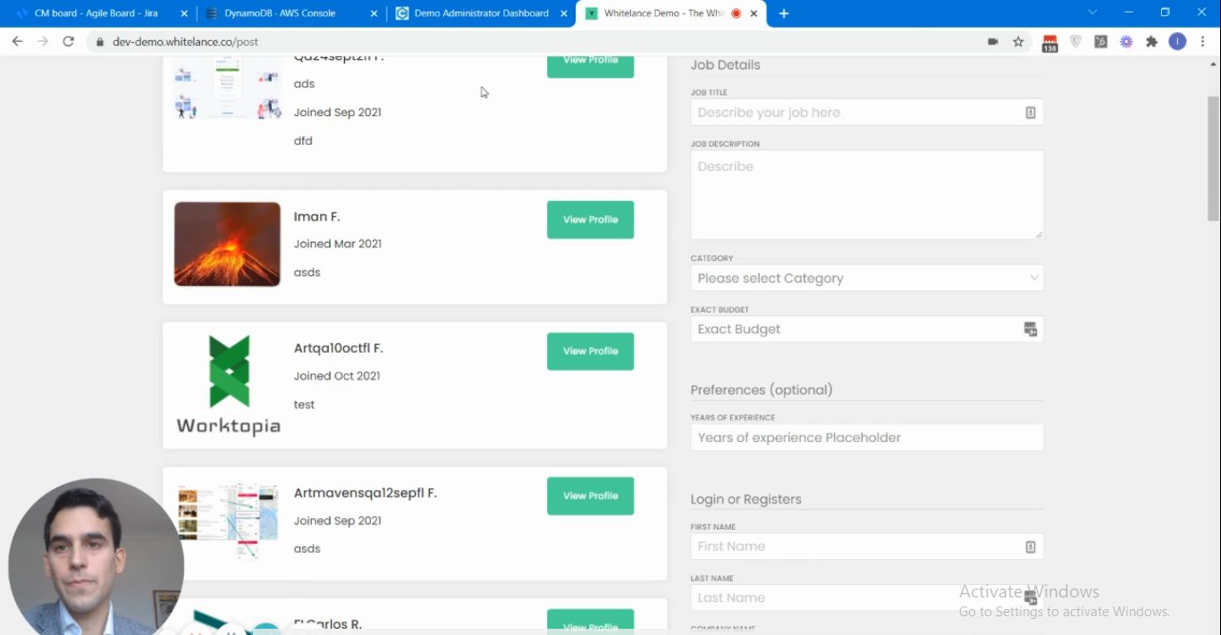Image resolution: width=1221 pixels, height=635 pixels.
Task: Click the Job Title input field
Action: click(866, 113)
